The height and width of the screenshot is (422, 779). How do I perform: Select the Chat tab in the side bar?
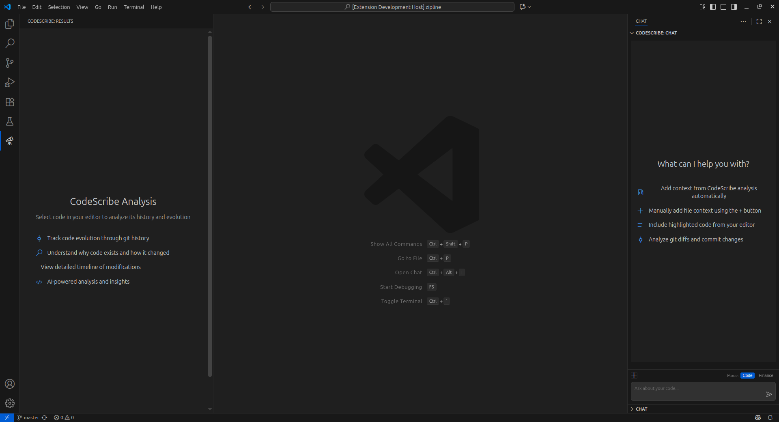(641, 21)
